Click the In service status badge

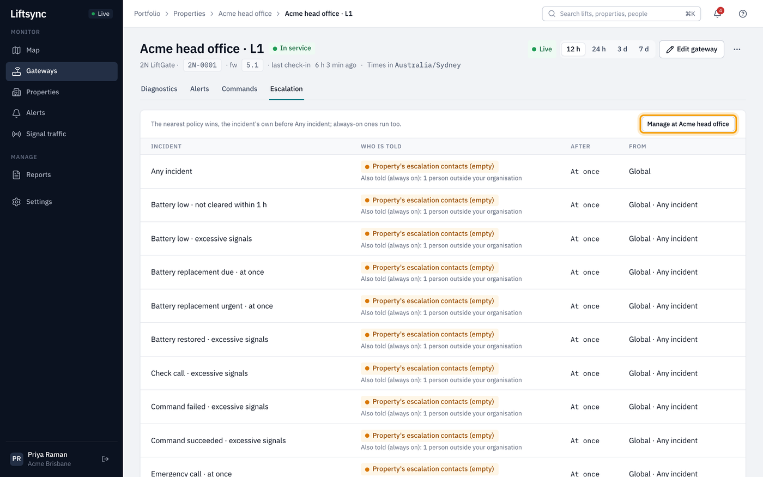click(x=292, y=49)
